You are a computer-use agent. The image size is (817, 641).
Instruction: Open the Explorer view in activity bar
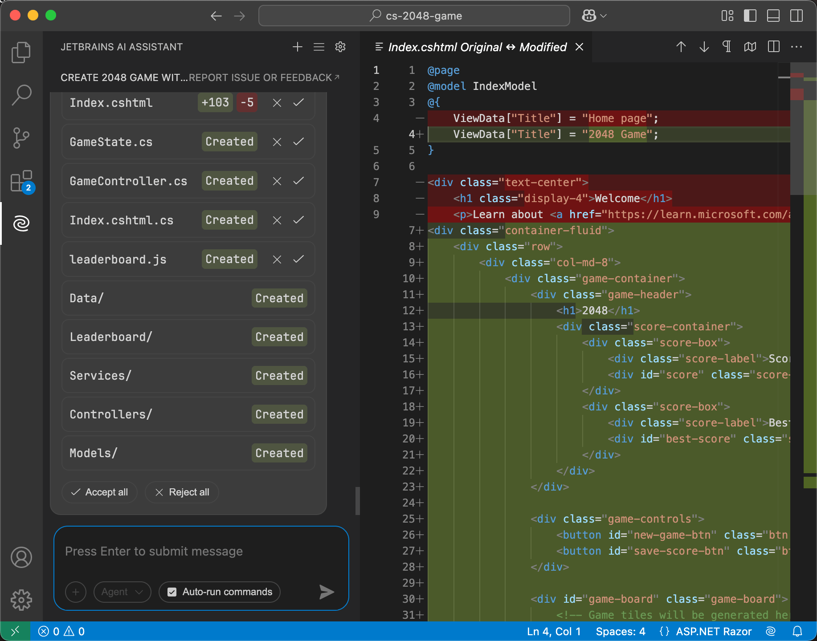pos(21,53)
